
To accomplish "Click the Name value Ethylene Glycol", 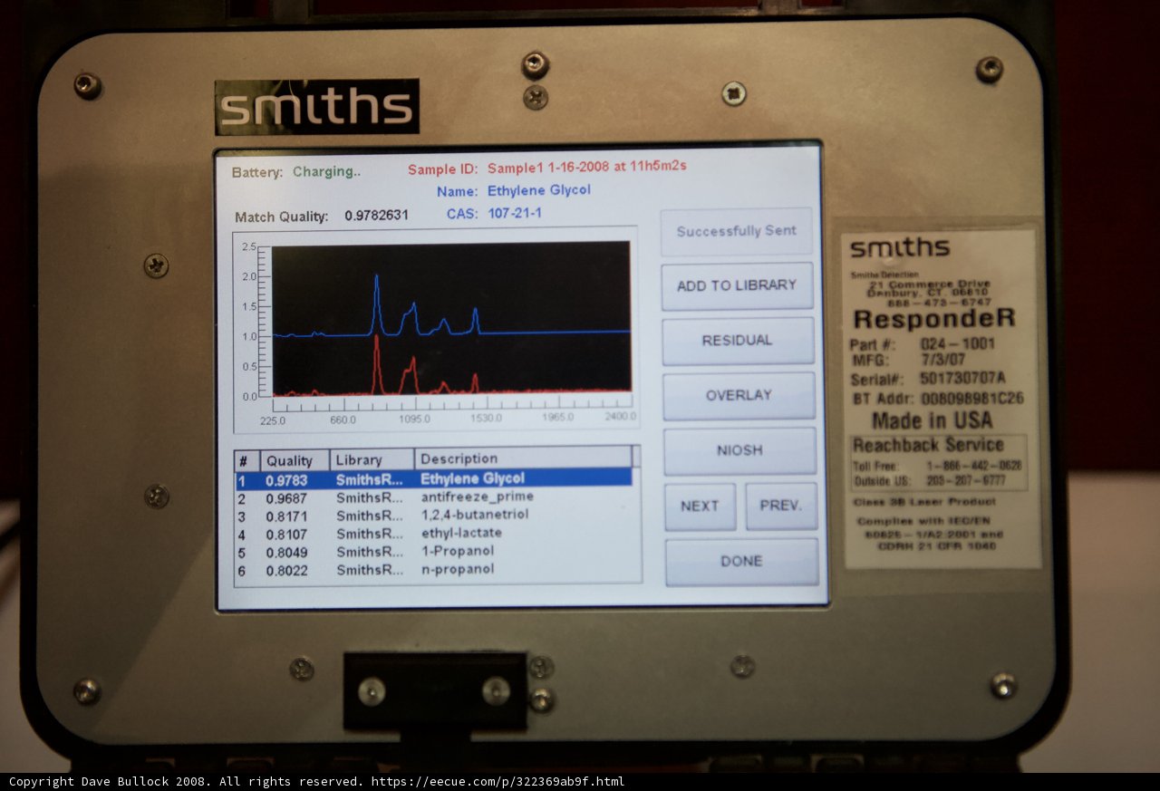I will tap(539, 190).
